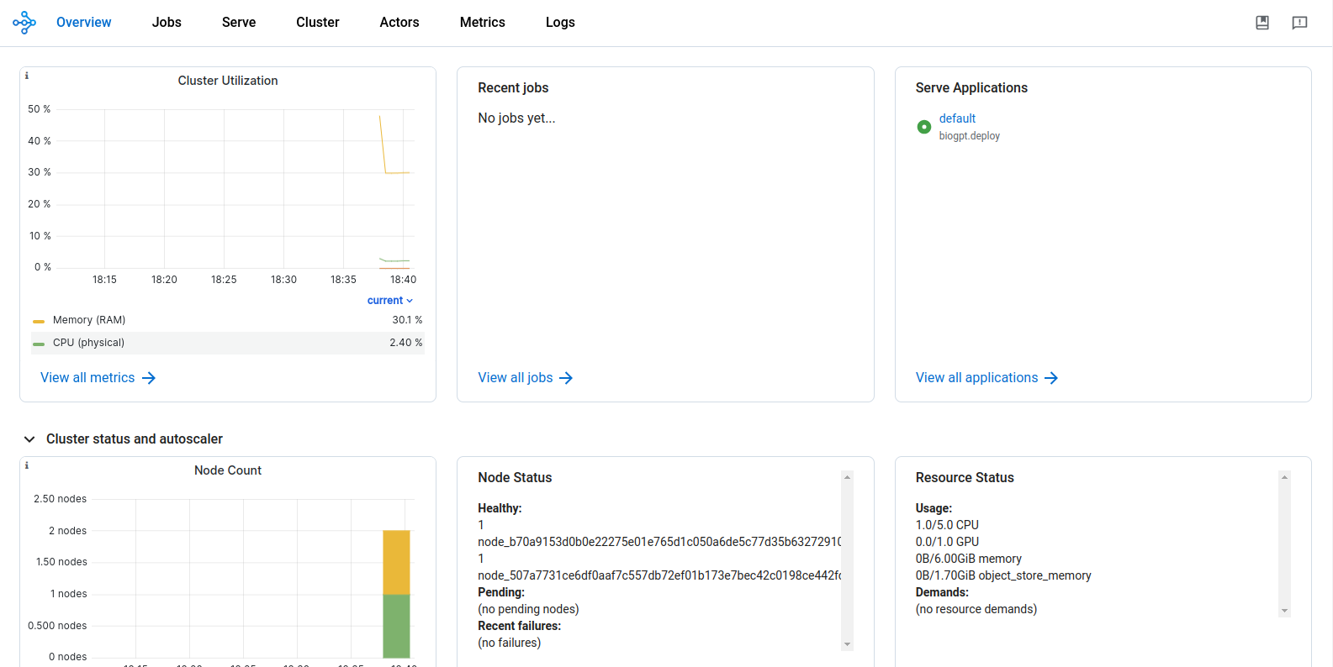
Task: Open the documentation book icon
Action: pyautogui.click(x=1262, y=23)
